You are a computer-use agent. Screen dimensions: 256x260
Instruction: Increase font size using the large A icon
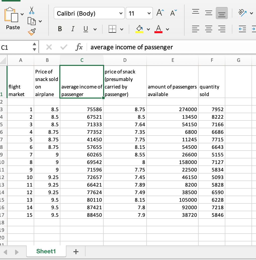(159, 13)
